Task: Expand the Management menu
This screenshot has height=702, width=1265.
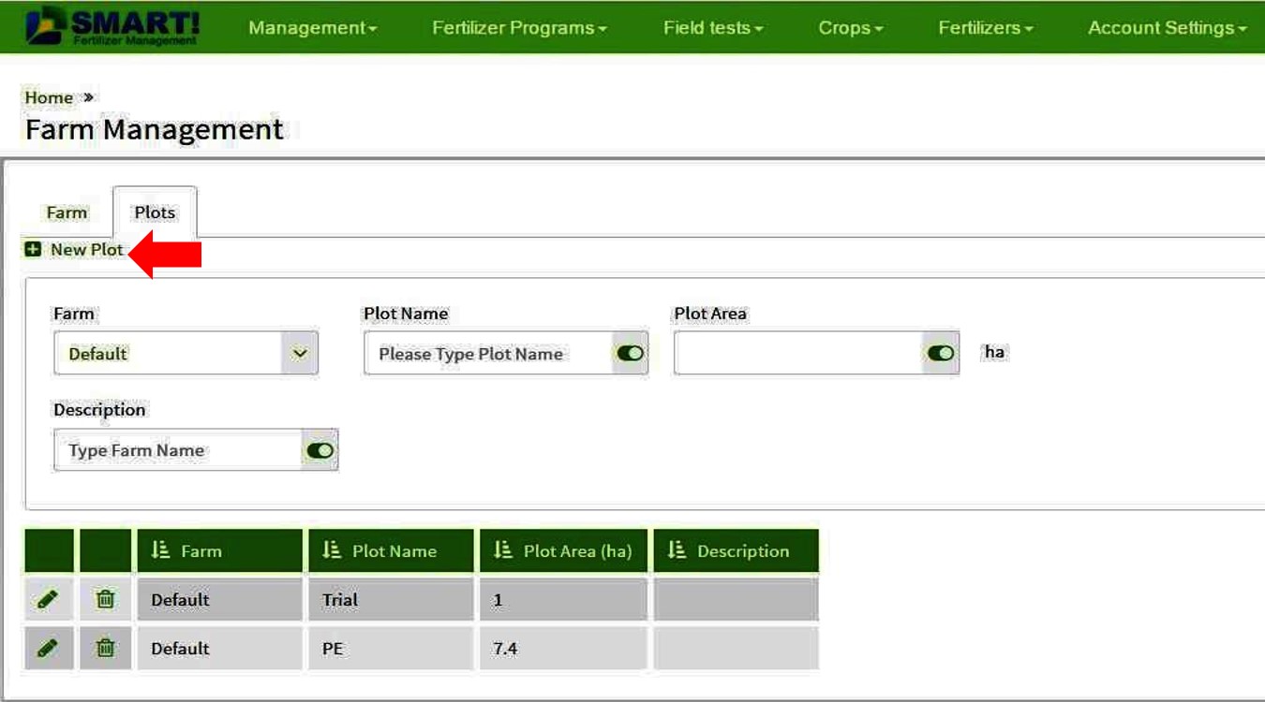Action: coord(312,28)
